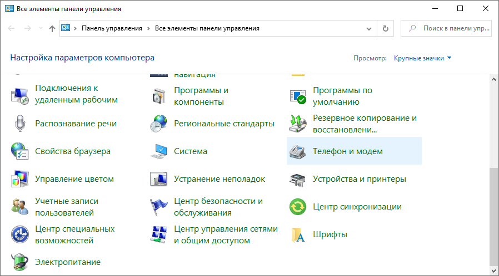
Task: Open the Крупные значки view dropdown
Action: point(422,58)
